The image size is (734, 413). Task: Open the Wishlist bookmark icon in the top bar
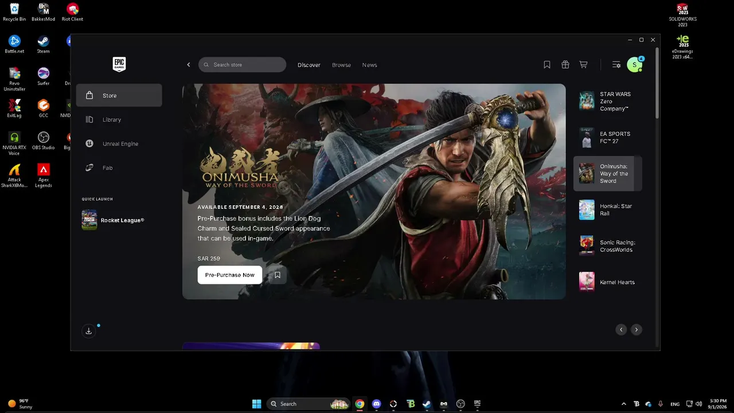tap(547, 65)
